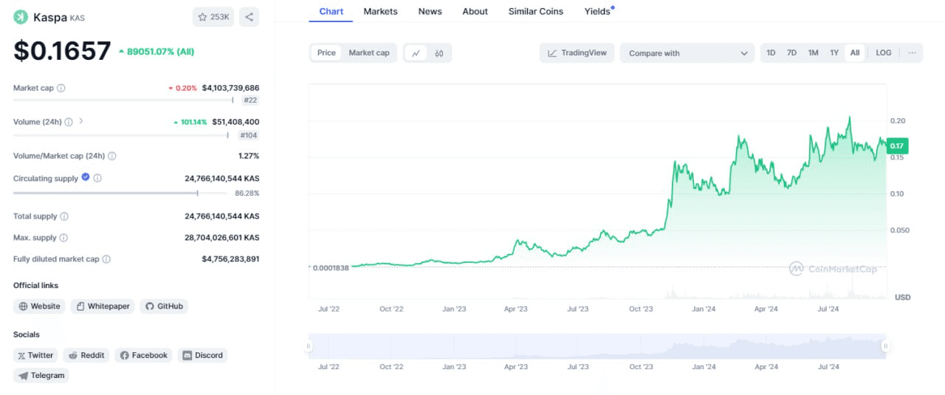
Task: Open the News tab
Action: 430,11
